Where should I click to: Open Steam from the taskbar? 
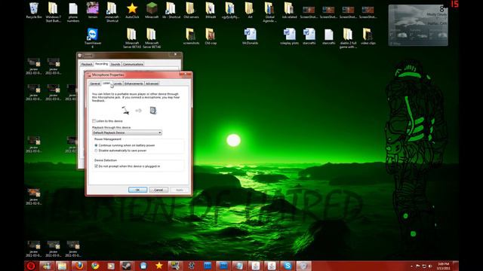pos(128,266)
